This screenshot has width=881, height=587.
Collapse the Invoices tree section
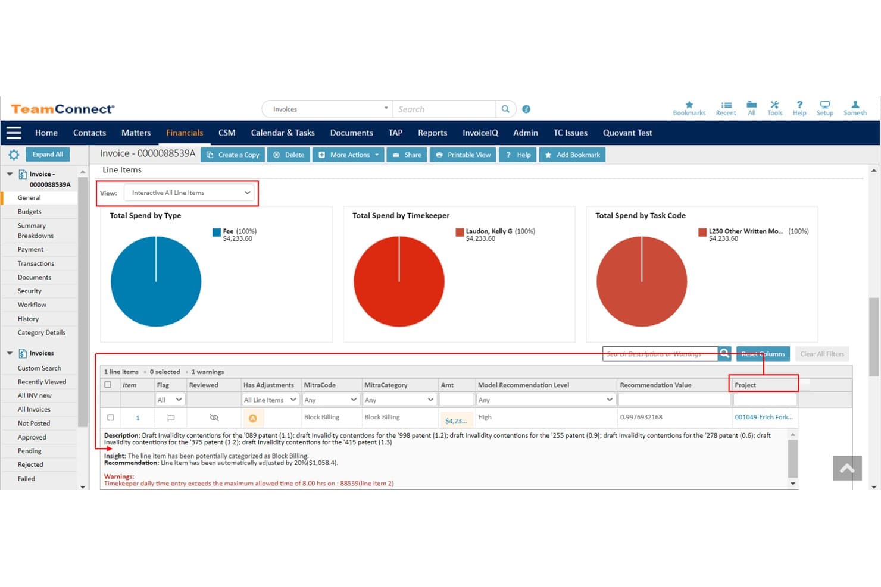10,353
